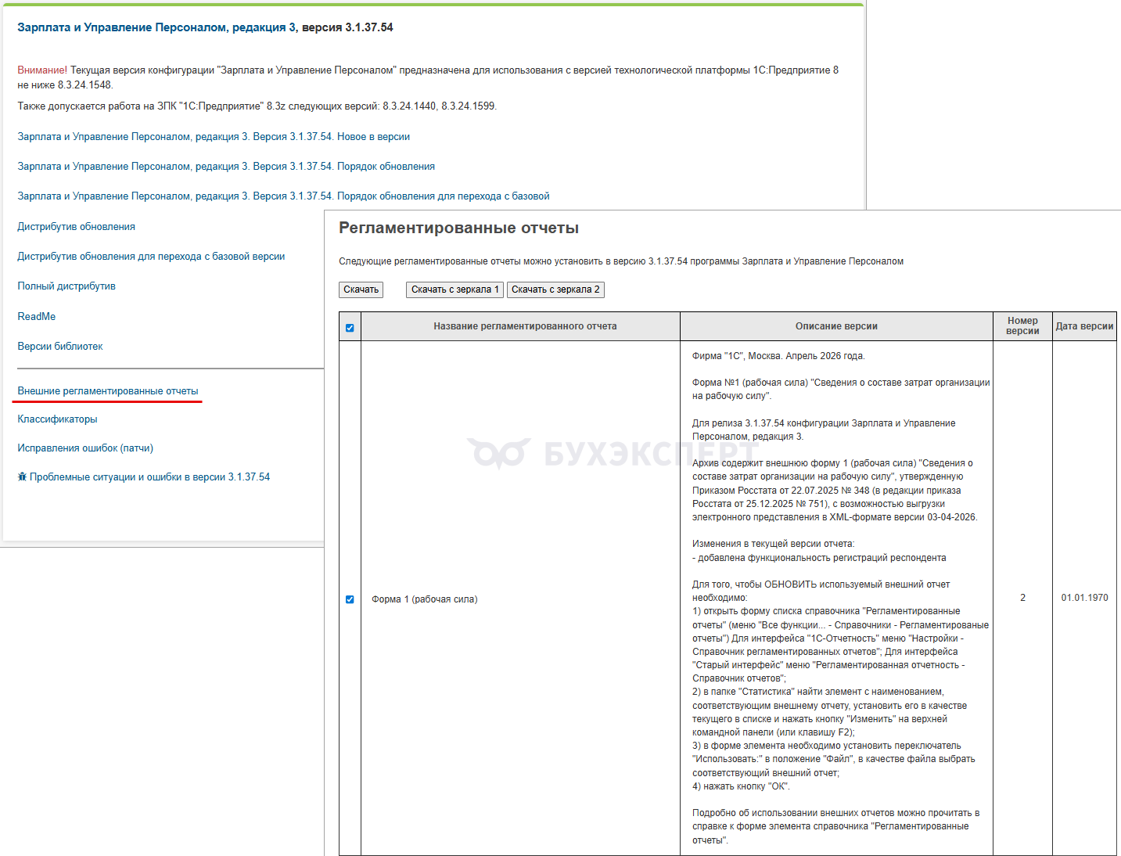Viewport: 1121px width, 856px height.
Task: Click the red Внимание! warning word
Action: pos(42,70)
